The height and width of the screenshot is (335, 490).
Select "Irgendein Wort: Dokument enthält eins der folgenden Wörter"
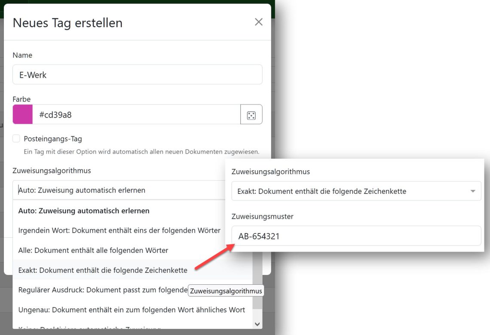click(x=119, y=230)
